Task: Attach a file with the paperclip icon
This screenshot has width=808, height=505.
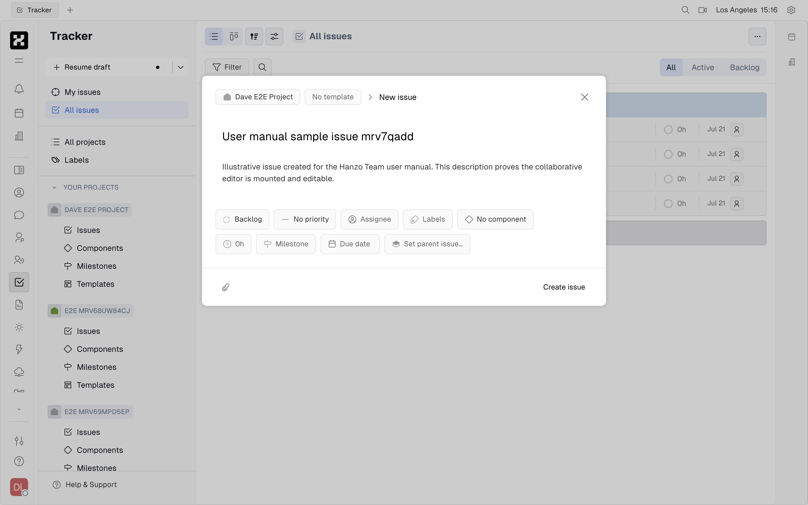Action: pyautogui.click(x=226, y=287)
